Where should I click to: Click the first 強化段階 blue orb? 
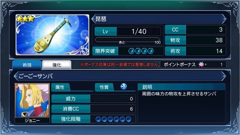point(98,119)
